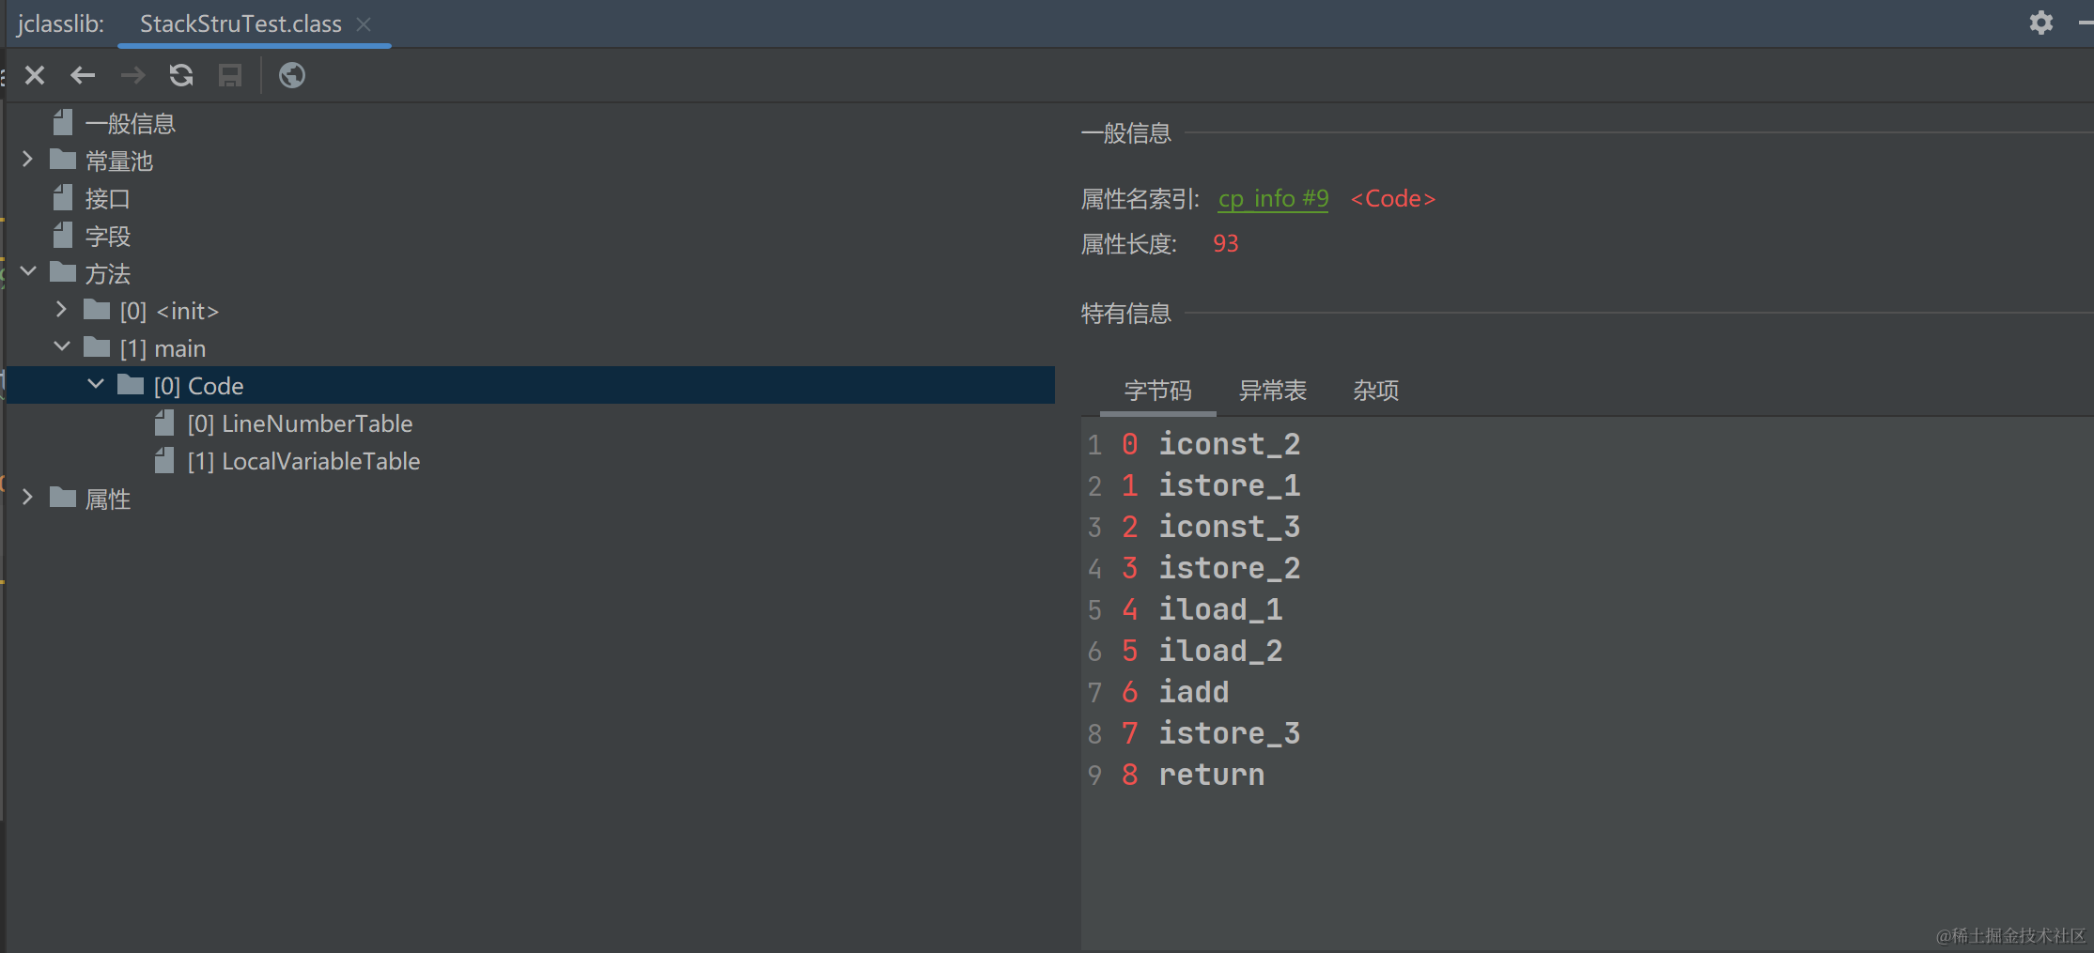Click the iconst_3 bytecode instruction
This screenshot has width=2094, height=953.
[x=1230, y=527]
